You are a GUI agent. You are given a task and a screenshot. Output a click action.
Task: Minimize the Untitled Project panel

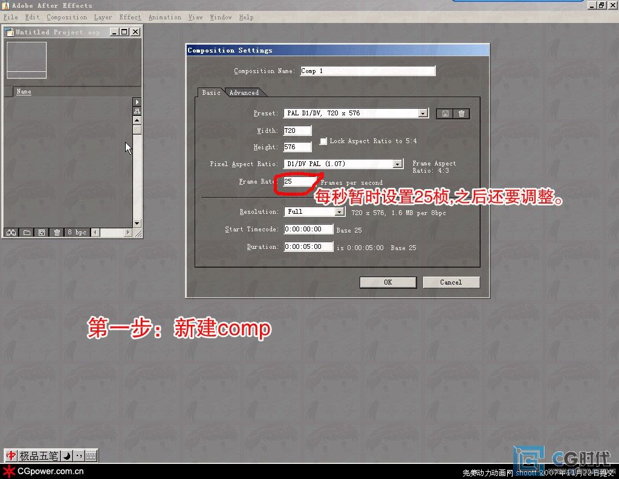(114, 32)
